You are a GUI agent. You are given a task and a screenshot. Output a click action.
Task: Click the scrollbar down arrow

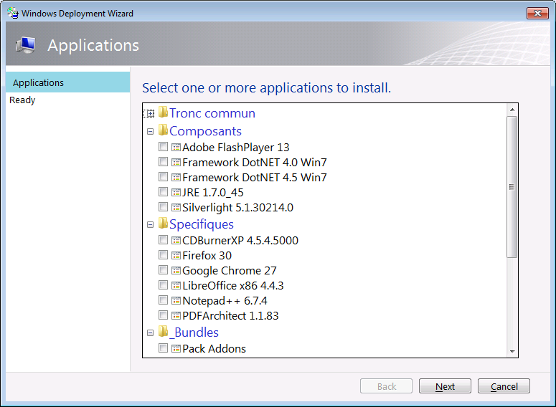[x=512, y=351]
